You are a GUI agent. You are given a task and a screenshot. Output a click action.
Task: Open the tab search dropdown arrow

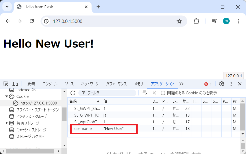click(x=7, y=7)
